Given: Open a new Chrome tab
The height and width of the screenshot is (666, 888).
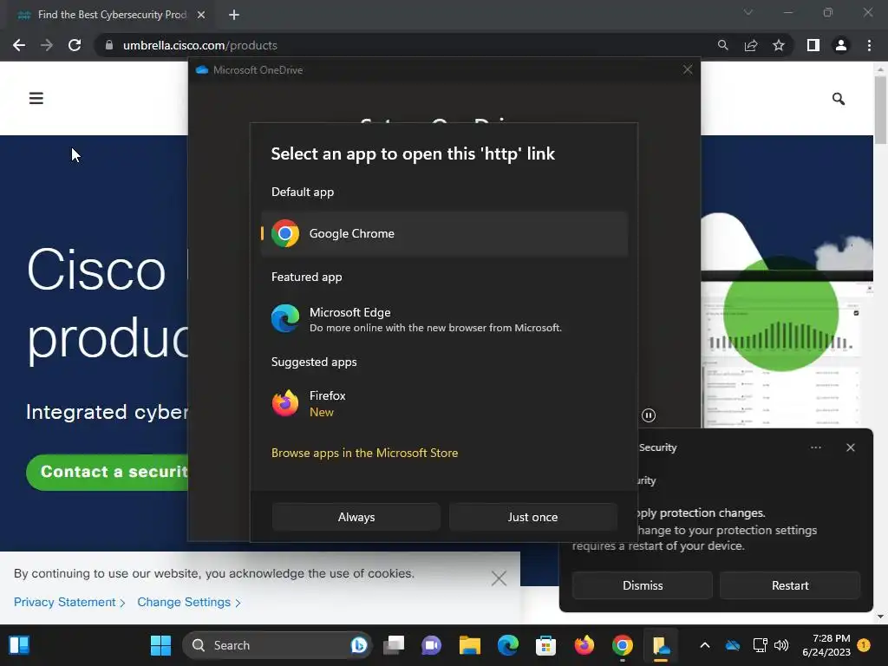Looking at the screenshot, I should [234, 15].
